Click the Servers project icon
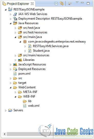Viewport: 94px width, 139px height. (x=10, y=110)
